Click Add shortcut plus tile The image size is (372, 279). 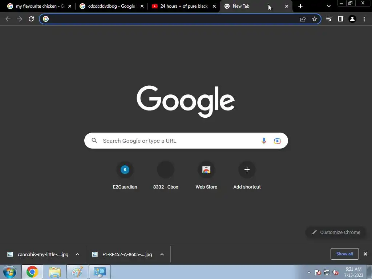pyautogui.click(x=247, y=175)
